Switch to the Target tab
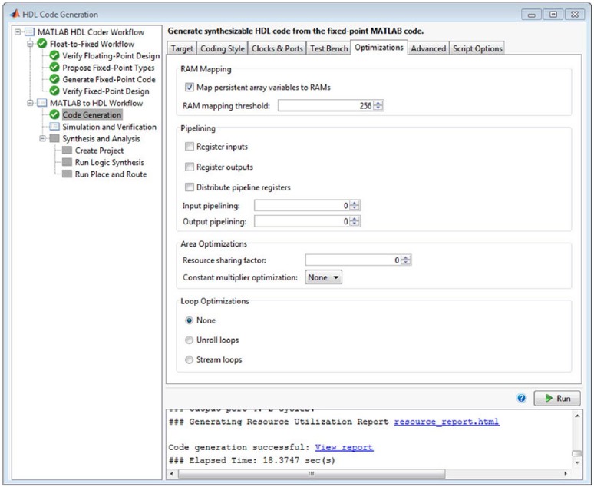Viewport: 594px width, 487px height. pyautogui.click(x=182, y=48)
